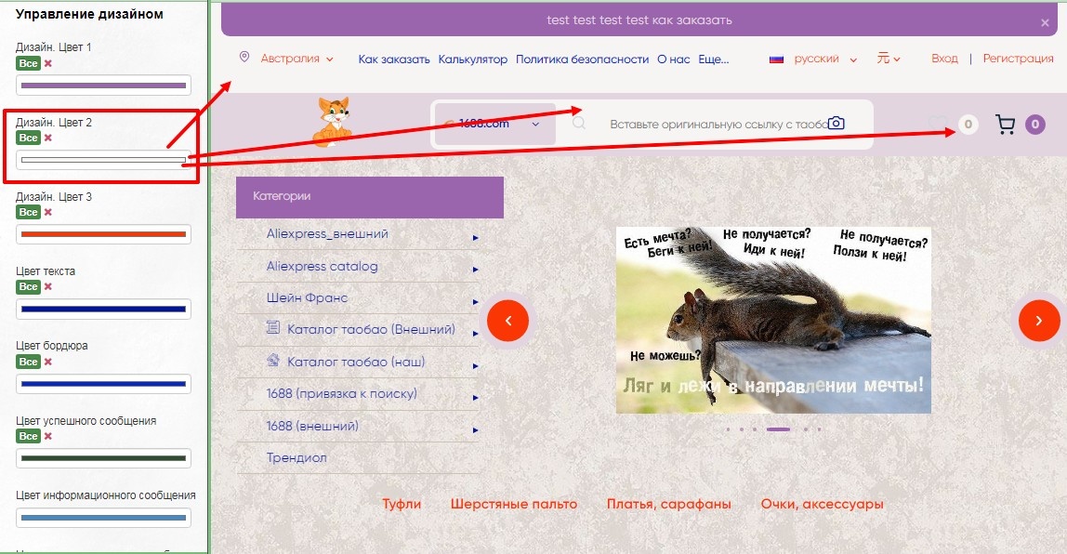Viewport: 1067px width, 554px height.
Task: Remove Дизайн. Цвет 3 with red cross
Action: (x=48, y=212)
